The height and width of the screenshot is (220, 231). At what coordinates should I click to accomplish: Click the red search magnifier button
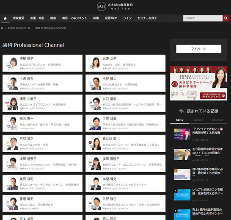(225, 18)
